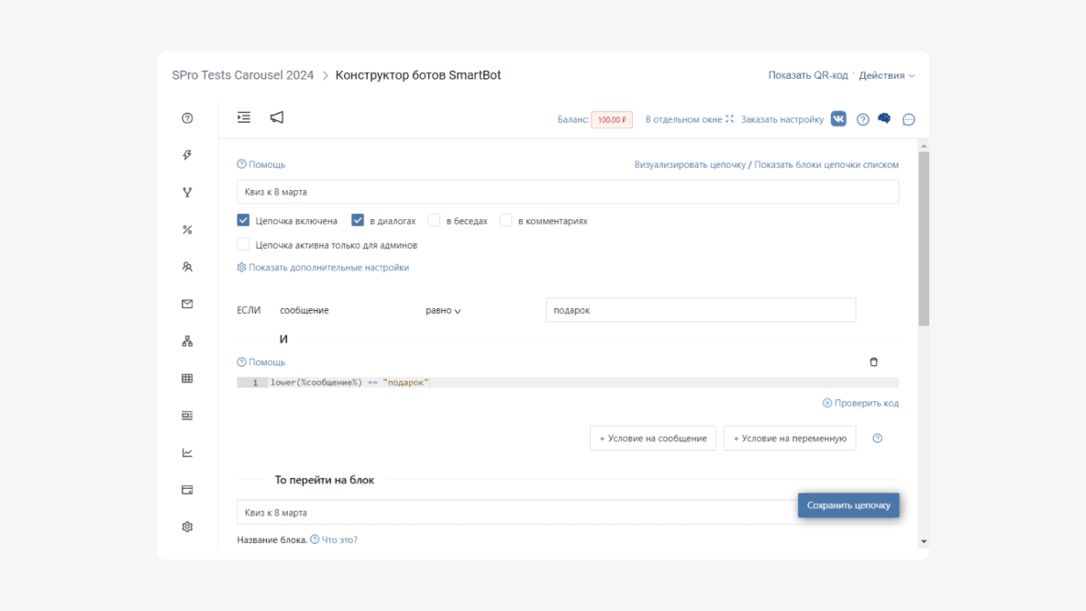1086x611 pixels.
Task: Click the percent icon in sidebar
Action: point(187,230)
